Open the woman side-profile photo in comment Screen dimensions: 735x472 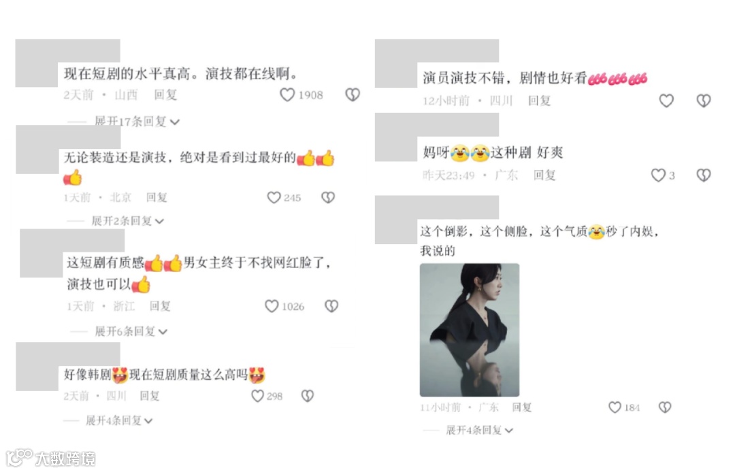click(x=469, y=330)
